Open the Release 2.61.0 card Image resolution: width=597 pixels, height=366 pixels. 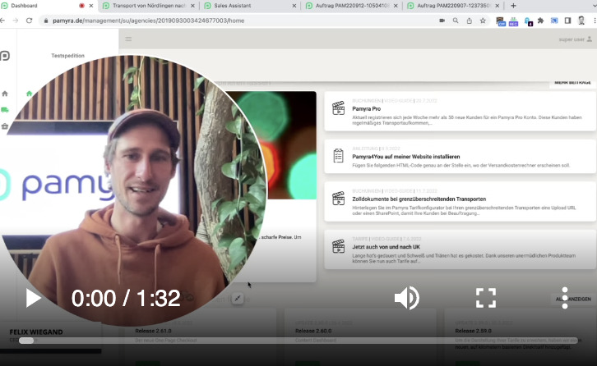pyautogui.click(x=200, y=335)
